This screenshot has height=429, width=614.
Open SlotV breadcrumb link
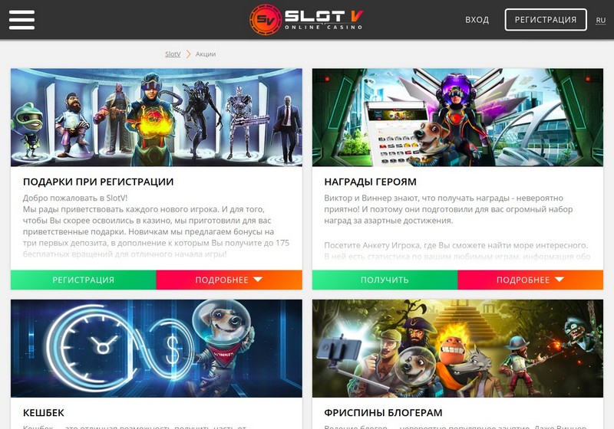click(173, 54)
